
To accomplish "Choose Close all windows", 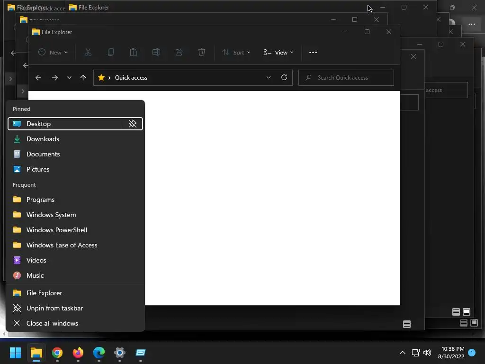I will 75,323.
